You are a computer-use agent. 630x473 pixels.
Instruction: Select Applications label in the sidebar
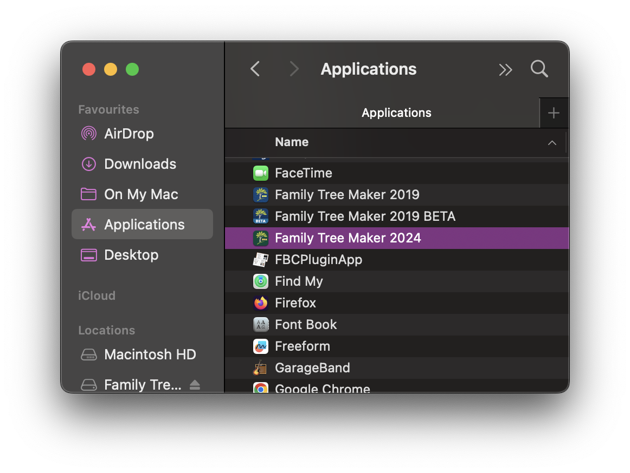[144, 225]
